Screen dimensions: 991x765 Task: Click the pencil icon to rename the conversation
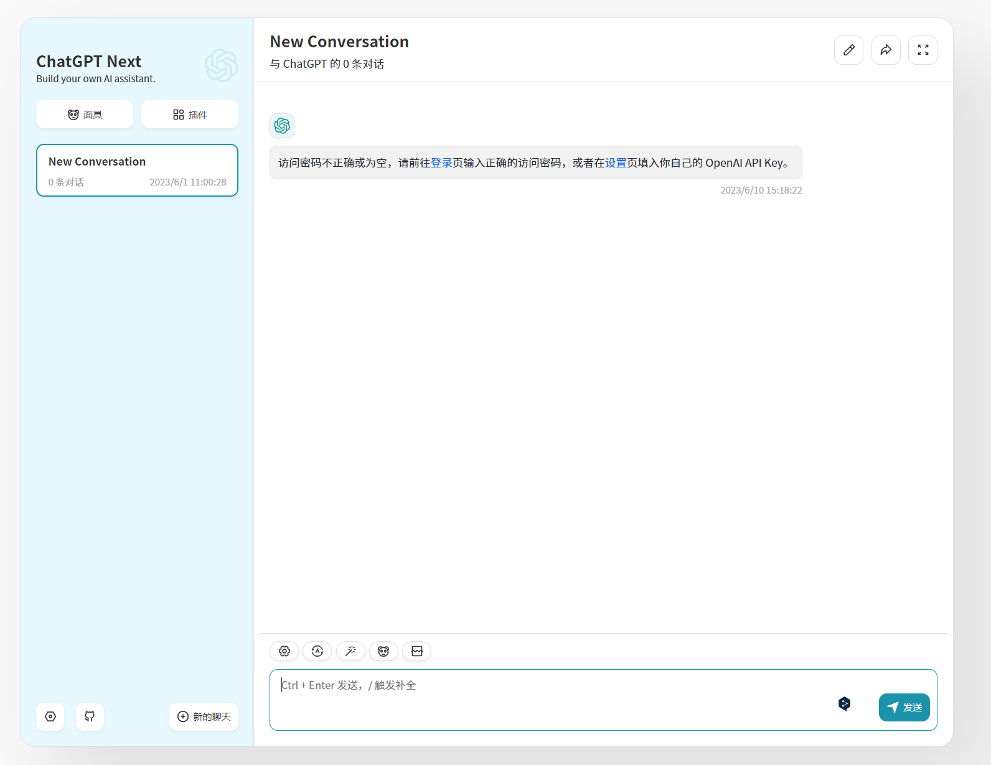coord(848,50)
